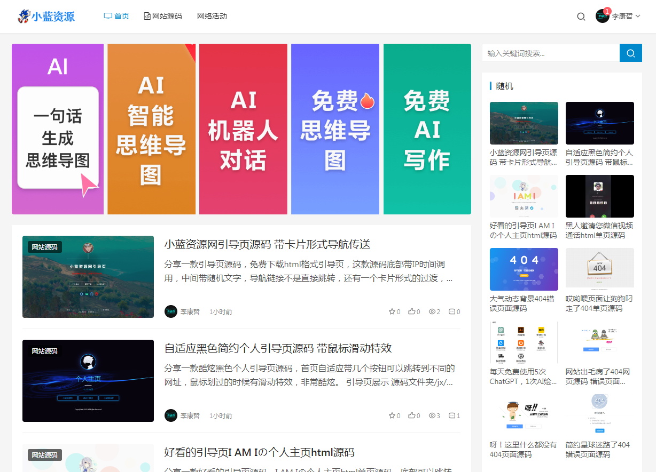Open the AI机器人对话 red banner
Image resolution: width=656 pixels, height=472 pixels.
pyautogui.click(x=243, y=129)
